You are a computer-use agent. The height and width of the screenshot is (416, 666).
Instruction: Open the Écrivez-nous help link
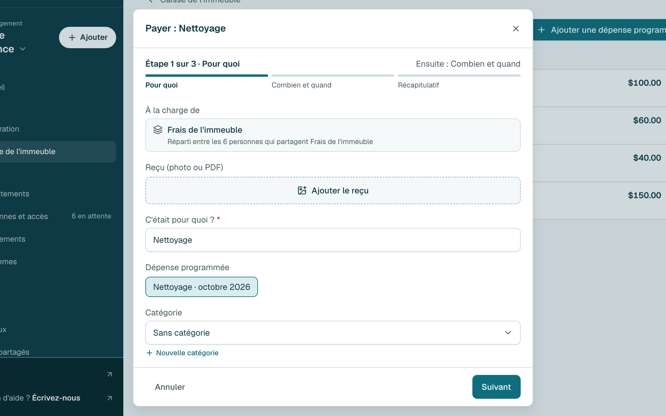point(56,398)
